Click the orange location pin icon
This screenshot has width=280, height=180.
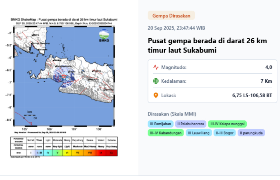[x=156, y=95]
